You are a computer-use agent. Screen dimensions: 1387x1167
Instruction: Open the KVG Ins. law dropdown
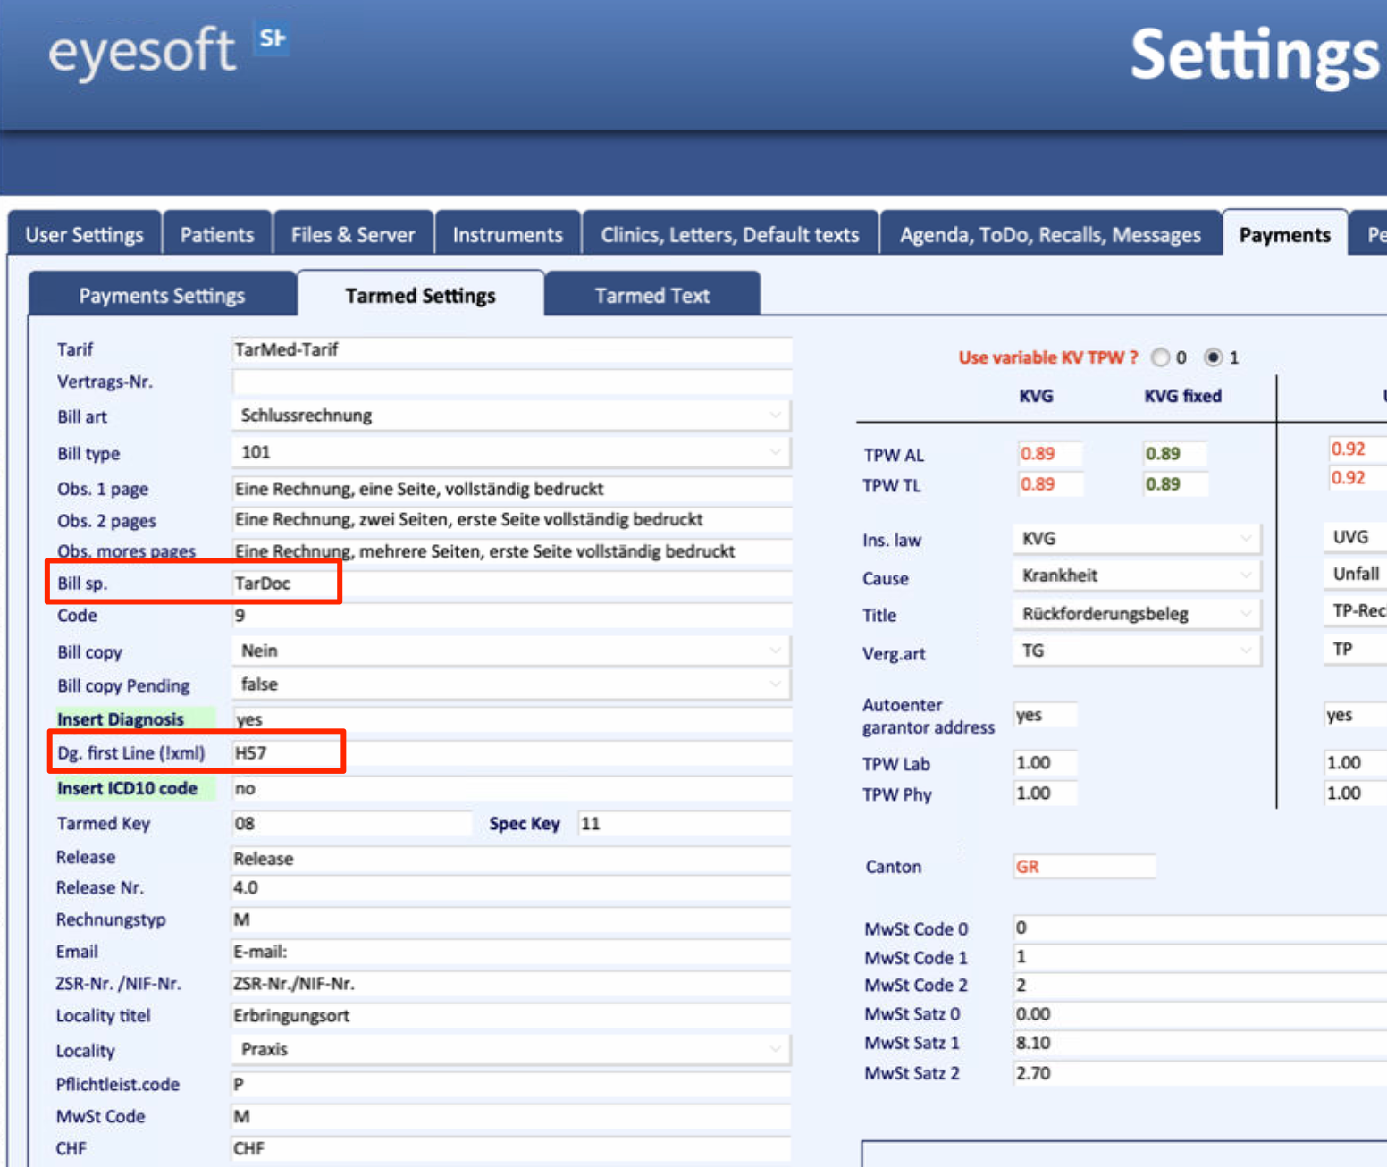coord(1136,539)
